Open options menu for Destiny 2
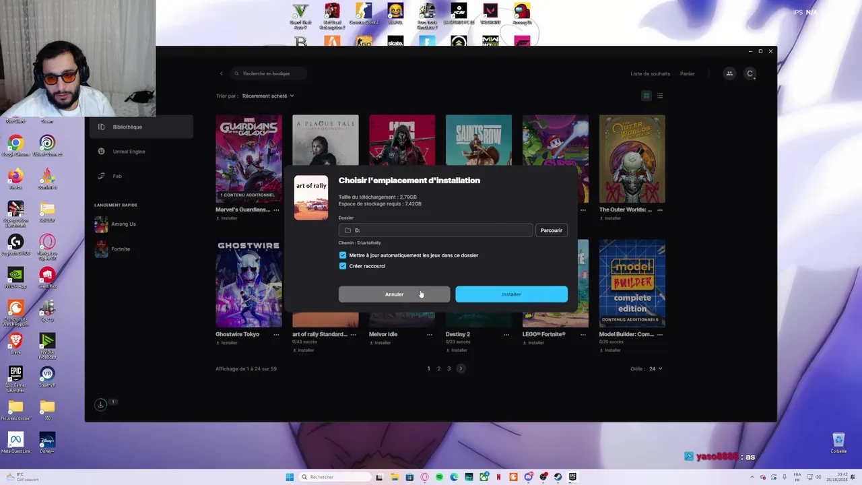This screenshot has width=862, height=485. [506, 334]
